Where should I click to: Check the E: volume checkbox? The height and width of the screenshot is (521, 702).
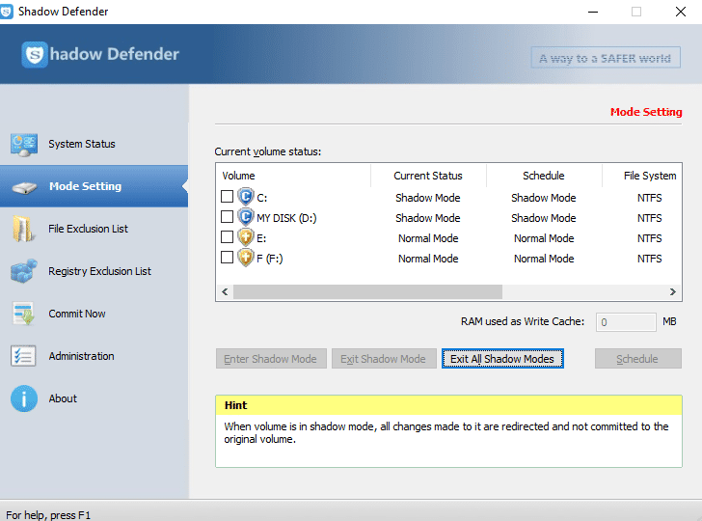(x=227, y=236)
